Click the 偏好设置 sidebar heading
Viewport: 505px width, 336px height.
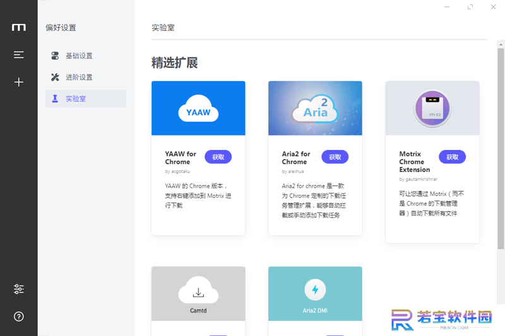click(61, 28)
